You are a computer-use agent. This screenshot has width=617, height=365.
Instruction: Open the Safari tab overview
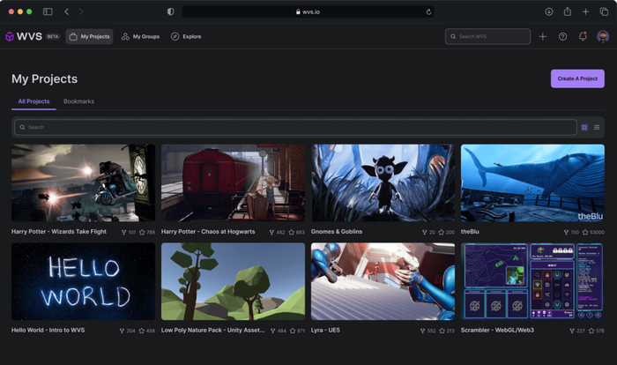pyautogui.click(x=604, y=11)
